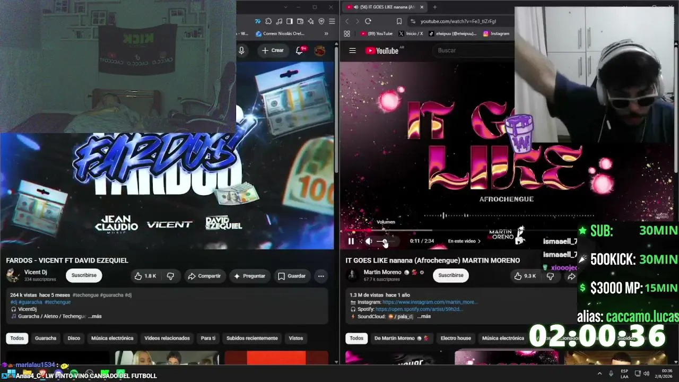
Task: Expand the tab list chevron in left browser title bar
Action: click(x=285, y=7)
